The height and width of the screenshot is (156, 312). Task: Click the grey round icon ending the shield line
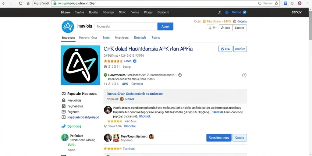coord(180,75)
